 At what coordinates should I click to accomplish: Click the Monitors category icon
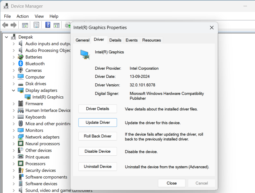point(21,130)
